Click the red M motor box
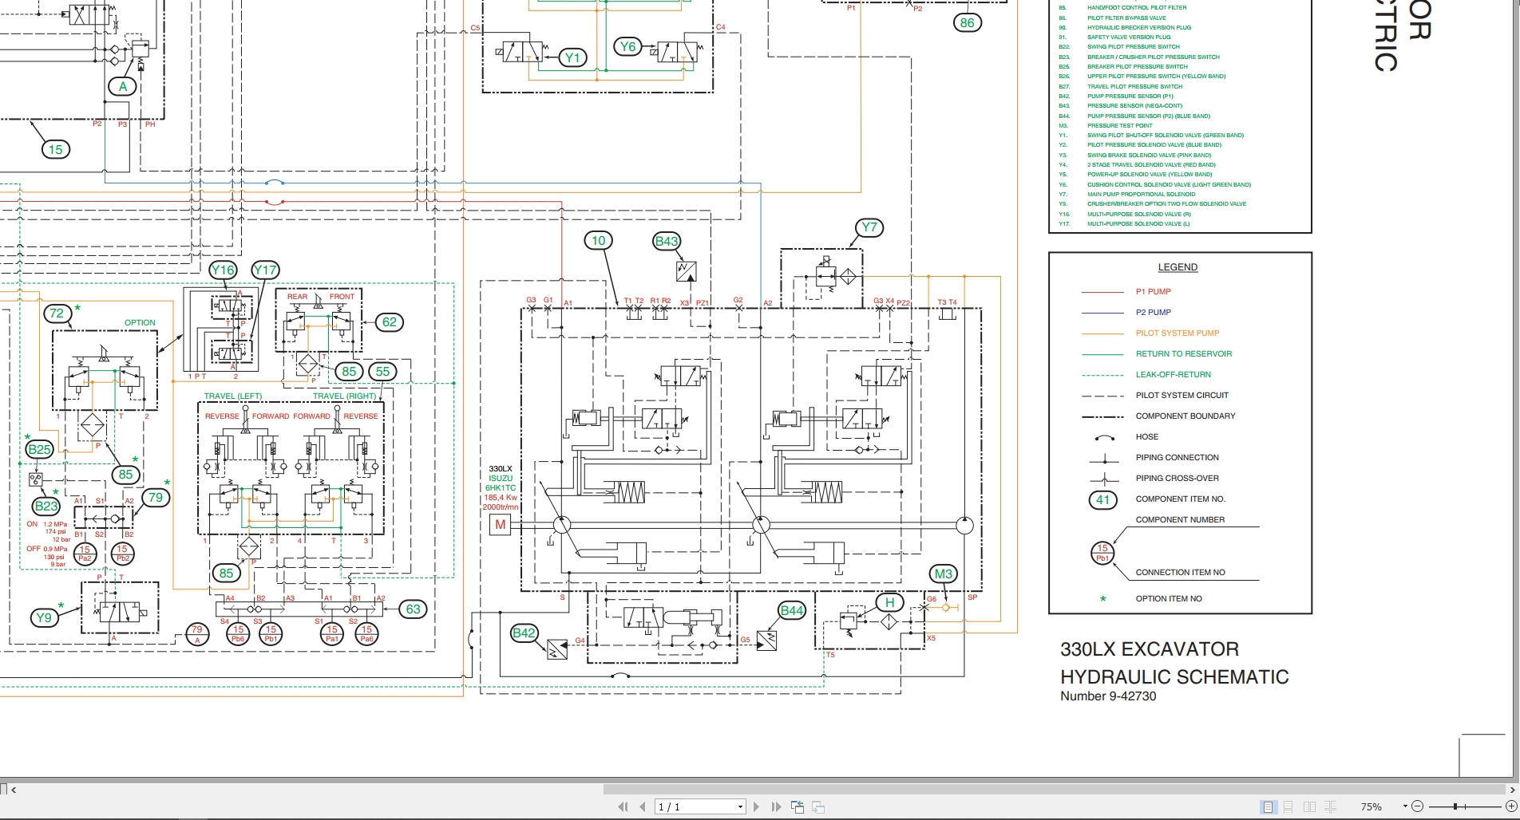 tap(501, 525)
